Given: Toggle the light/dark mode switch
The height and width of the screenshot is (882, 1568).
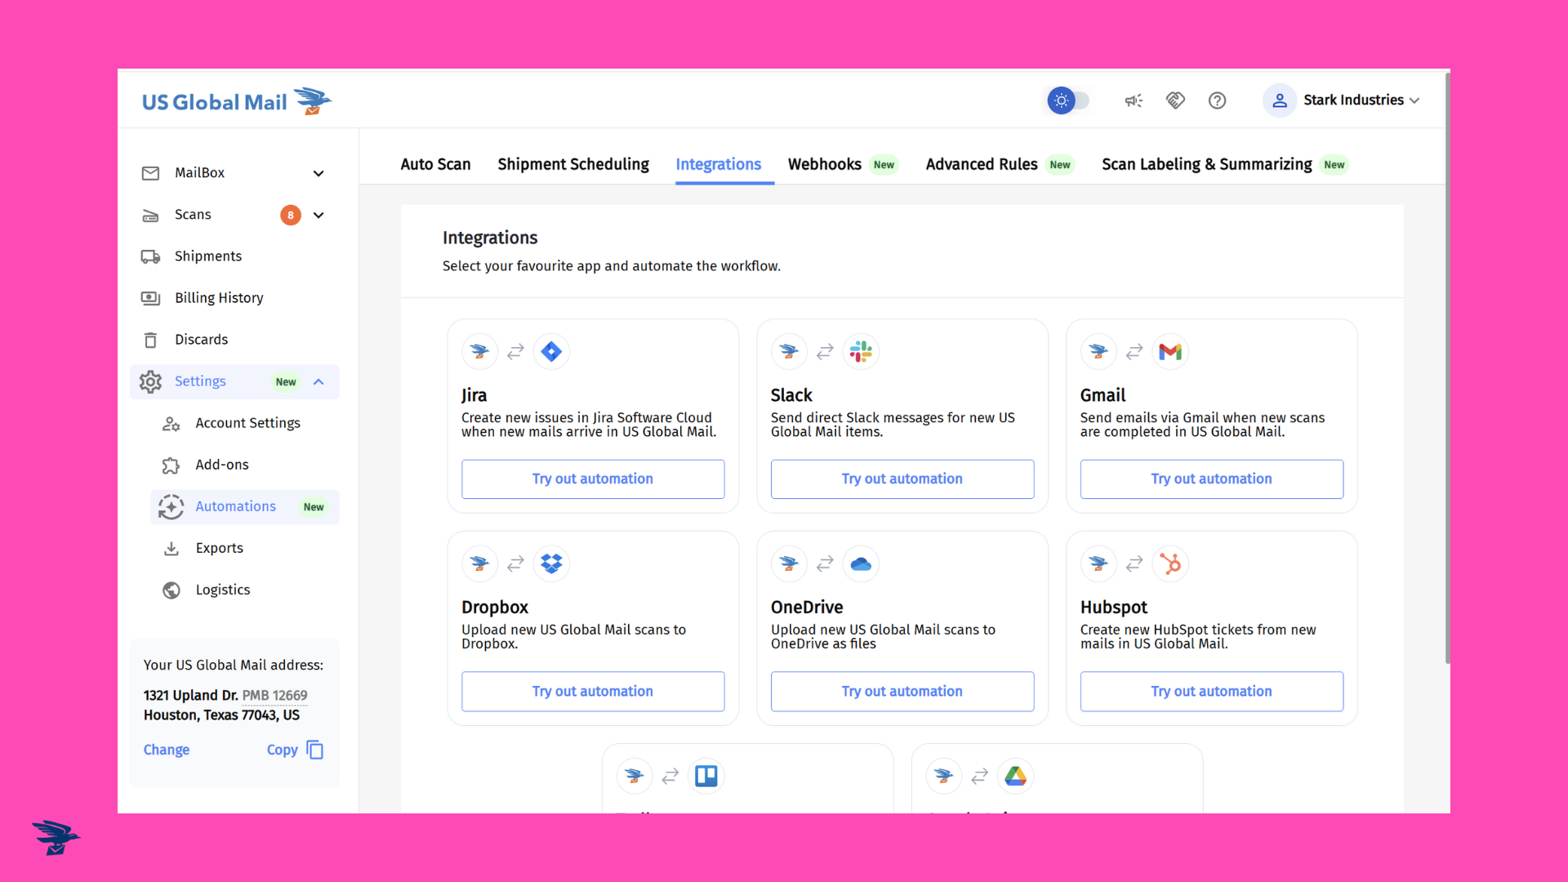Looking at the screenshot, I should tap(1068, 100).
